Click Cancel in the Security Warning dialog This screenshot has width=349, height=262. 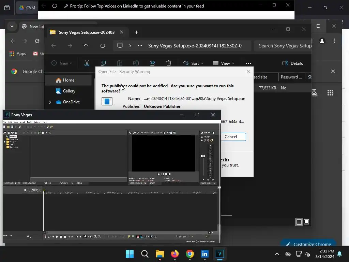pyautogui.click(x=231, y=137)
